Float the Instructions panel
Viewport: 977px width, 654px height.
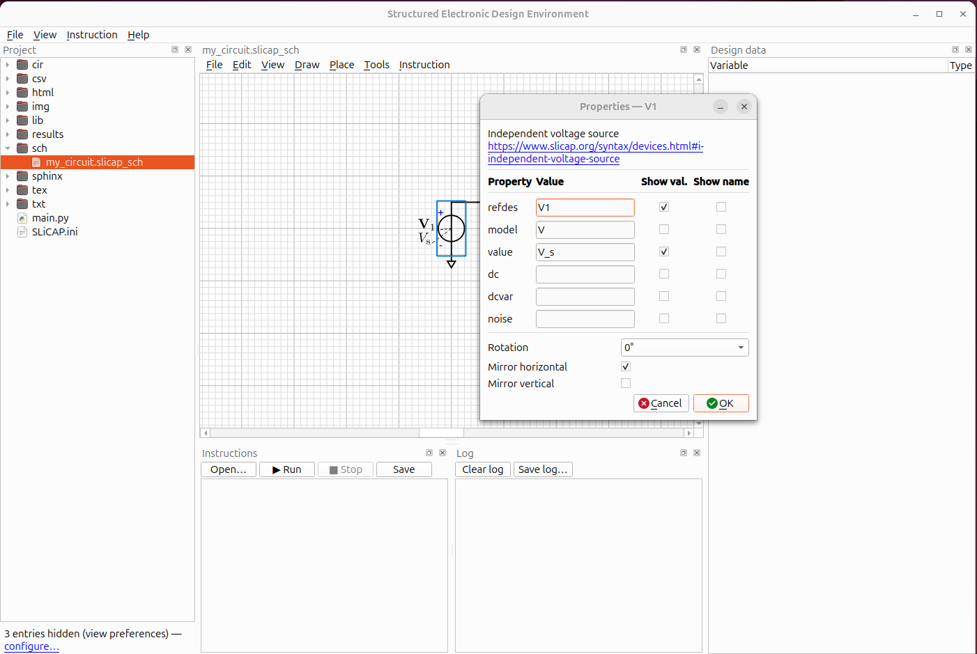[429, 453]
